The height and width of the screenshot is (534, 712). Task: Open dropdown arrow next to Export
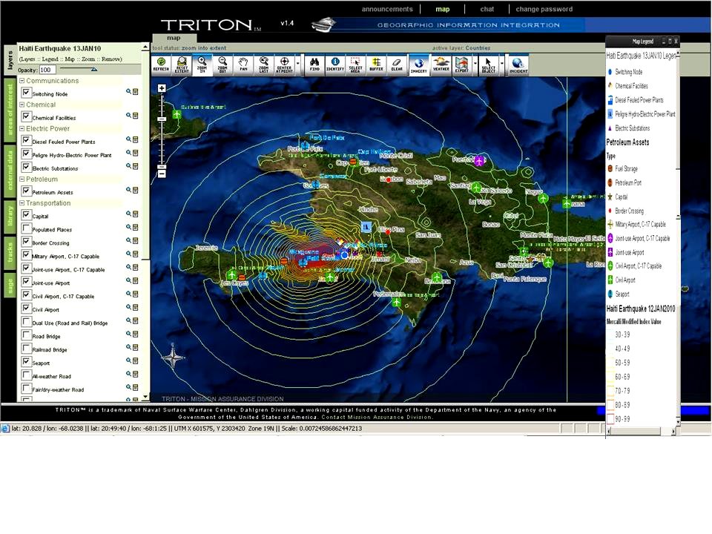475,65
